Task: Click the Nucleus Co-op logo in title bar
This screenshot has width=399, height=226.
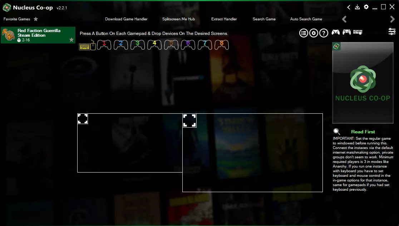Action: [x=7, y=7]
